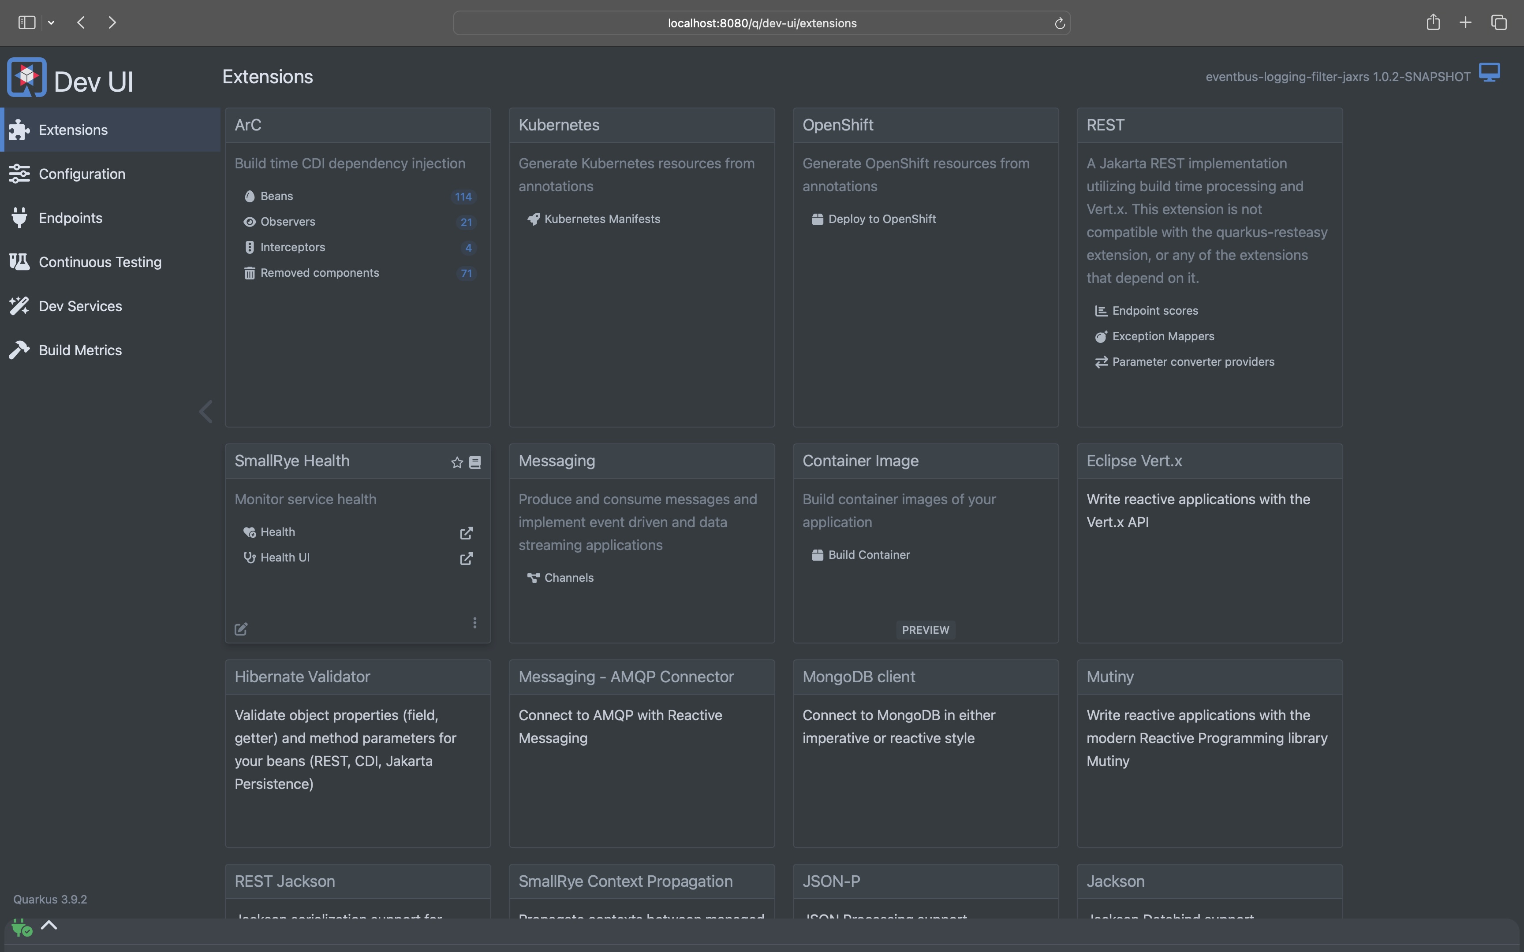Image resolution: width=1524 pixels, height=952 pixels.
Task: Click the browser share icon
Action: tap(1433, 22)
